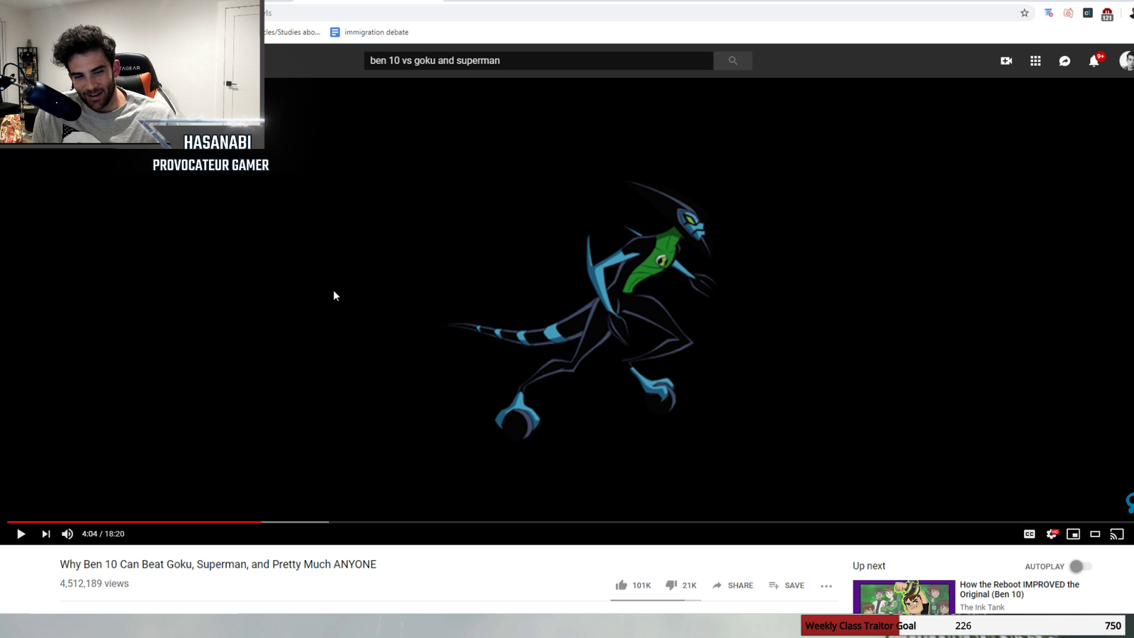1134x638 pixels.
Task: Click the 4:04 / 18:20 time display
Action: coord(103,534)
